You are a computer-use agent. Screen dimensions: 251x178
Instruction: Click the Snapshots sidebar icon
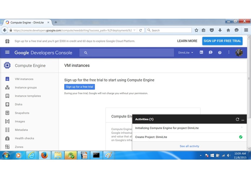coord(7,113)
